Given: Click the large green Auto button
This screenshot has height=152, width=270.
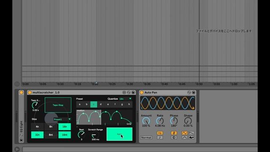Looking at the screenshot, I should coord(119,134).
